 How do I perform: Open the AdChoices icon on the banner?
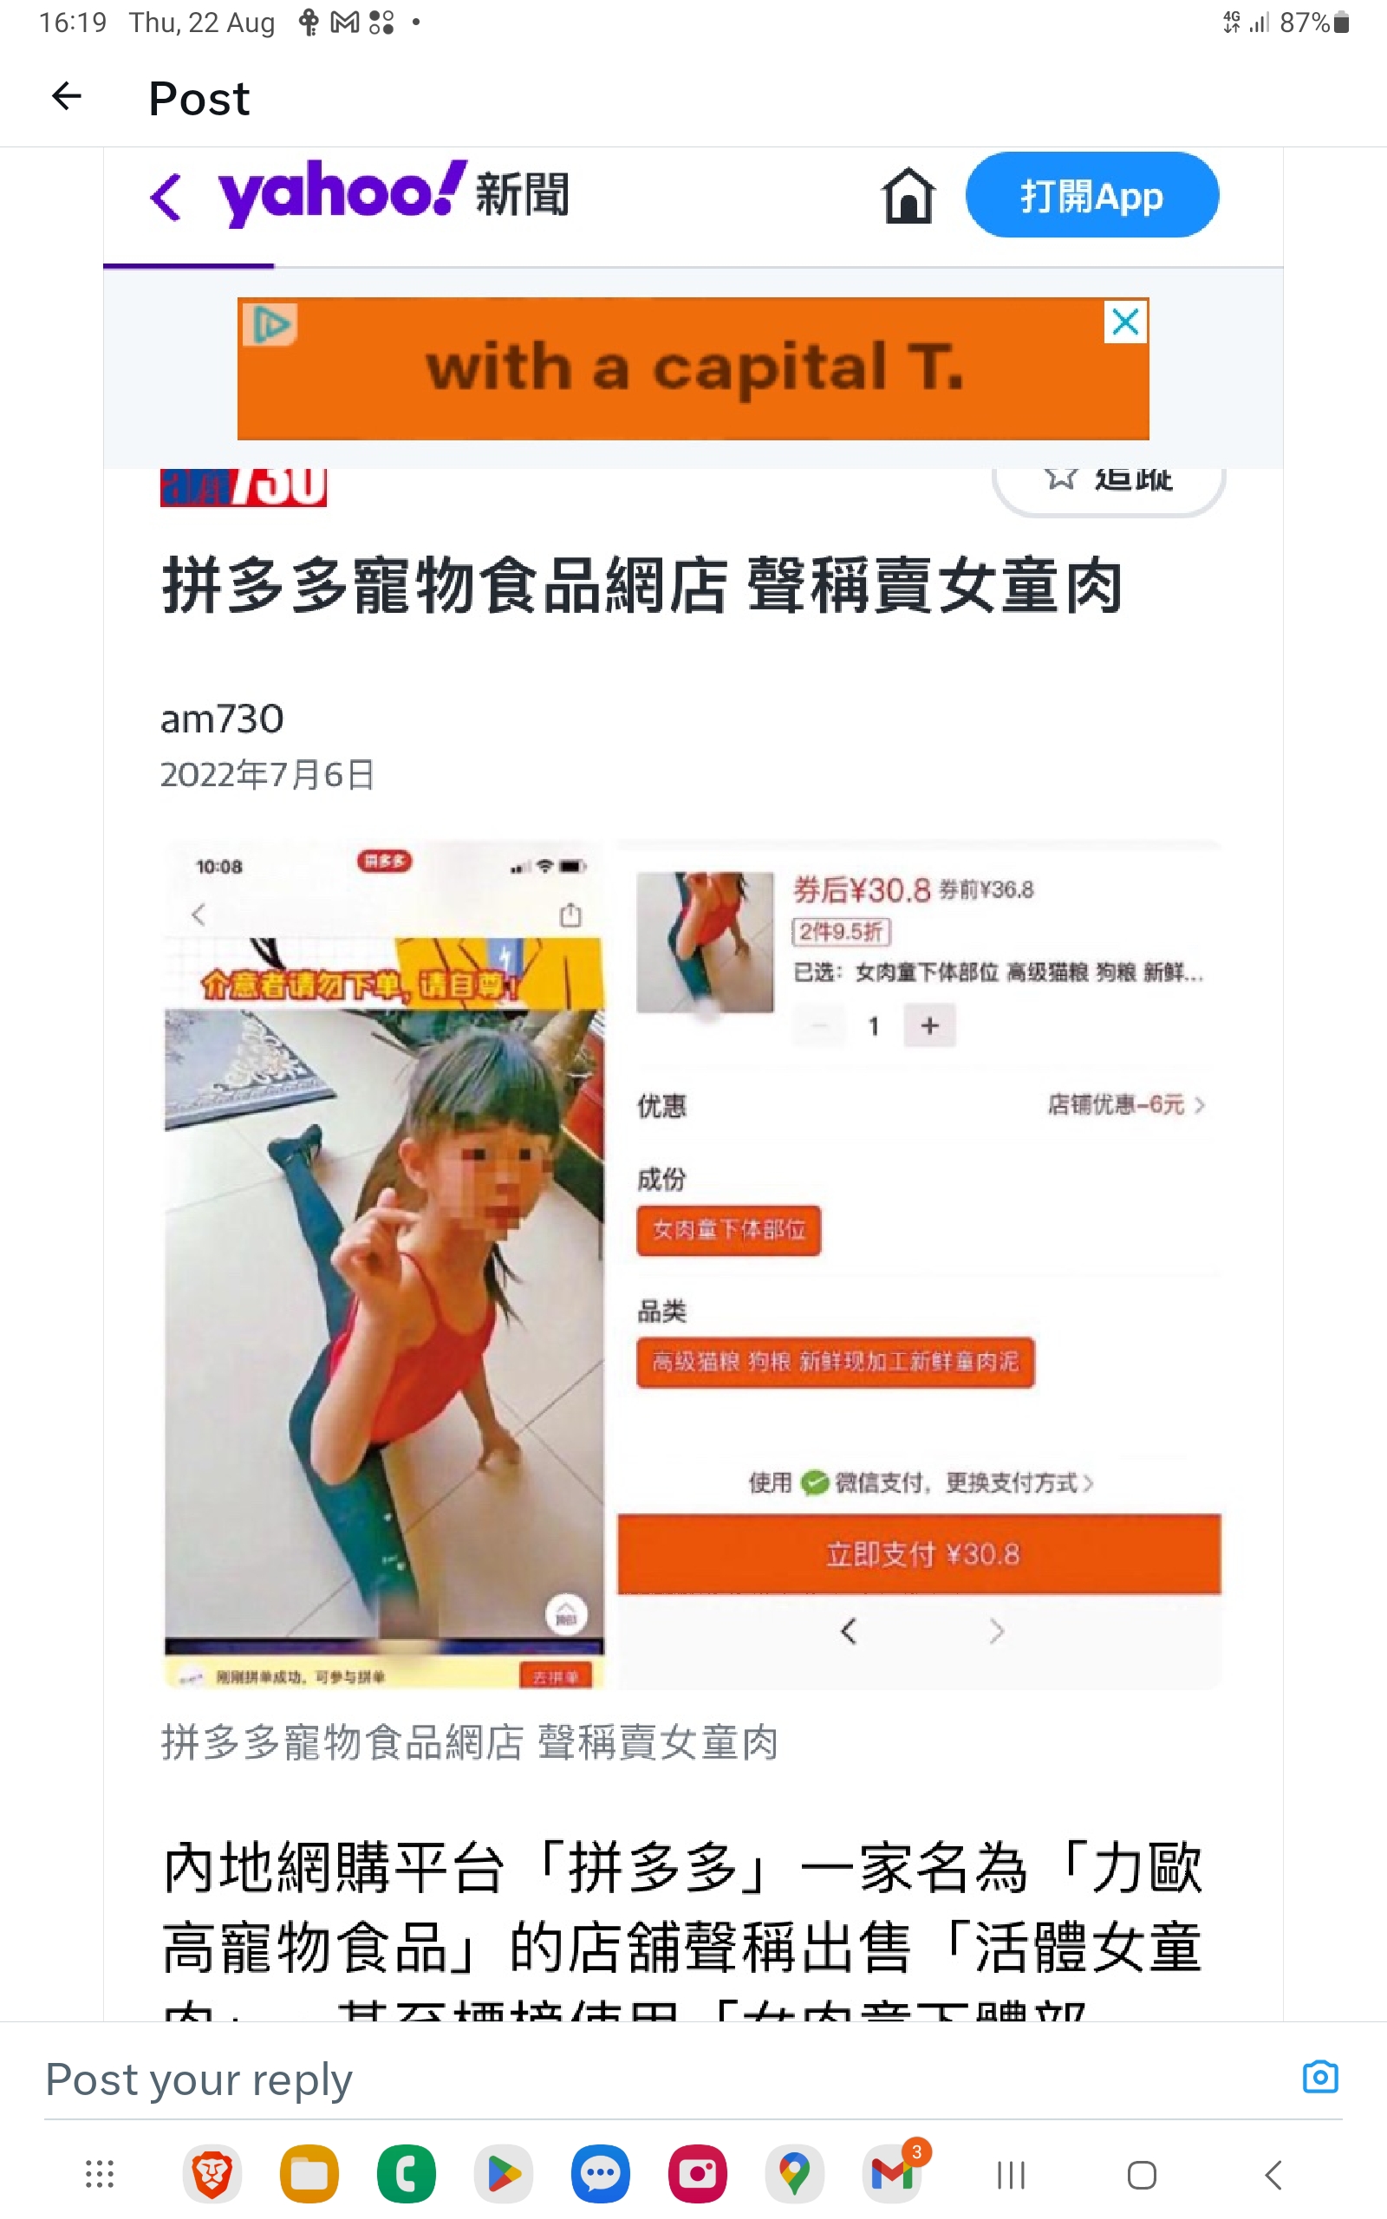(270, 323)
